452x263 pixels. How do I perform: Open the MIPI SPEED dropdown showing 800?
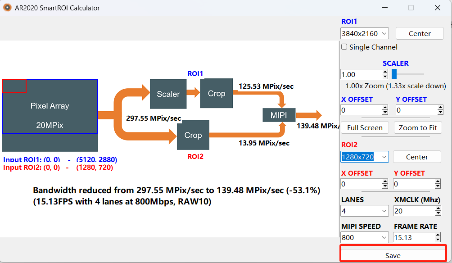pos(364,237)
